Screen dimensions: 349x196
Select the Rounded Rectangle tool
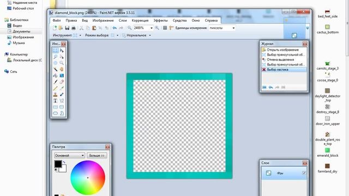pyautogui.click(x=62, y=107)
